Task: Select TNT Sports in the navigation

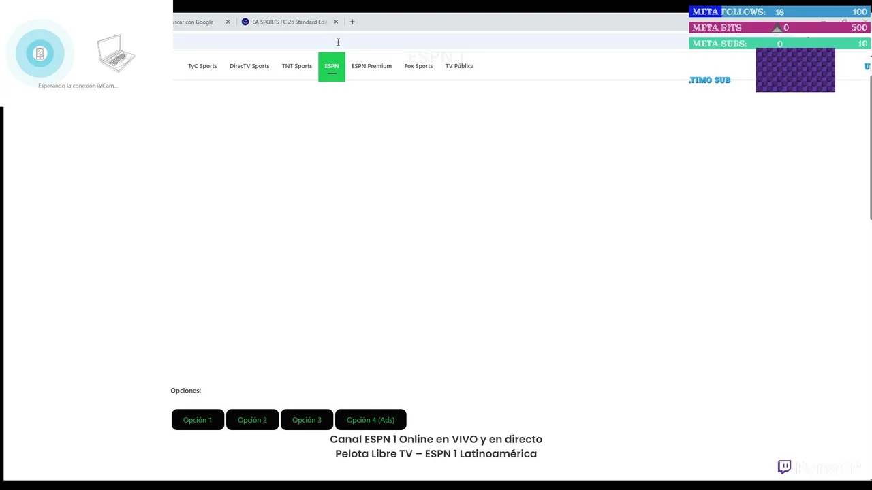Action: (297, 66)
